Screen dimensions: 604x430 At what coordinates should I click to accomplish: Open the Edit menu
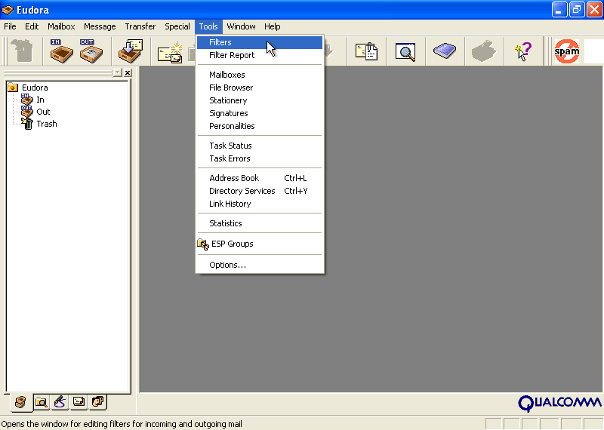tap(32, 26)
